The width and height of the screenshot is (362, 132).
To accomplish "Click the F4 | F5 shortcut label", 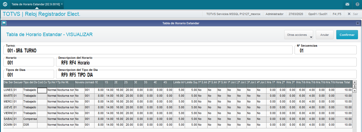I will pos(337,14).
